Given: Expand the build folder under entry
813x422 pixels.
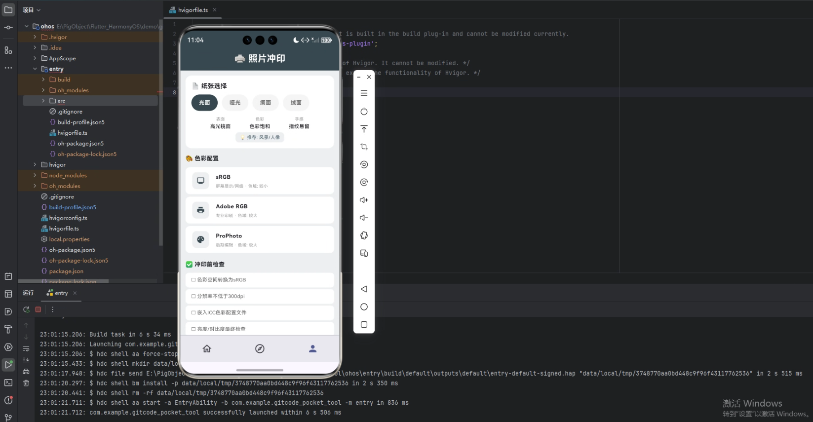Looking at the screenshot, I should (x=43, y=79).
